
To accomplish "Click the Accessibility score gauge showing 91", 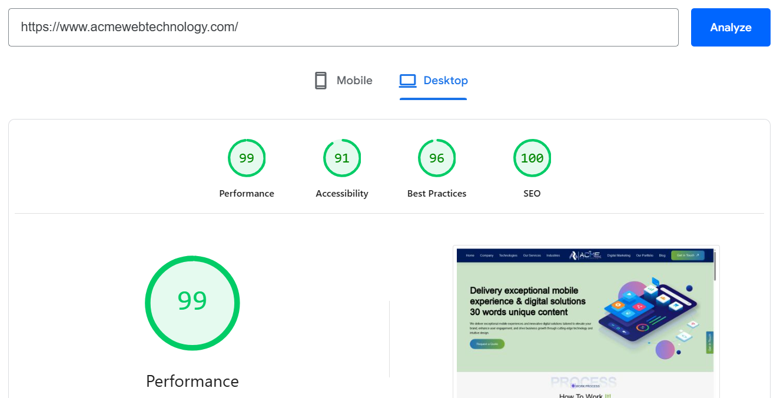I will tap(342, 158).
